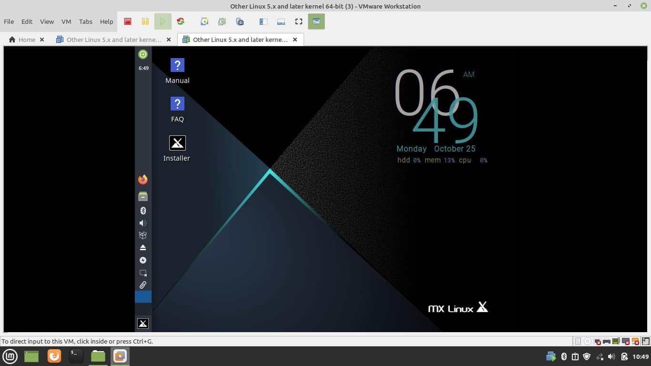Open the battery power tray icon
This screenshot has width=651, height=366.
(624, 356)
